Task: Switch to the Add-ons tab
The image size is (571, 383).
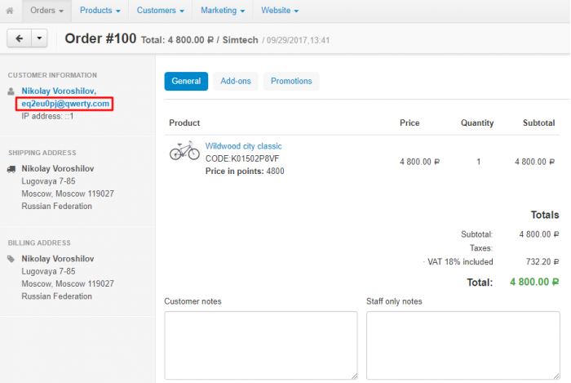Action: [236, 81]
